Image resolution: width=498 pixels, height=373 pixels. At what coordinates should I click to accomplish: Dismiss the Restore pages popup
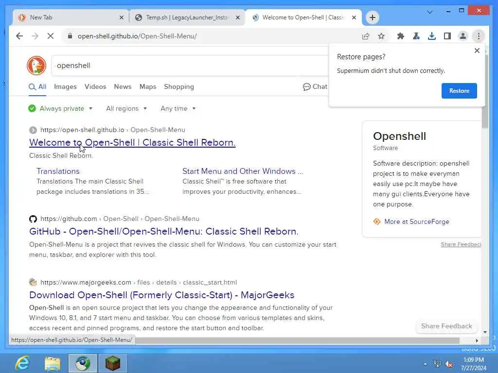click(477, 51)
